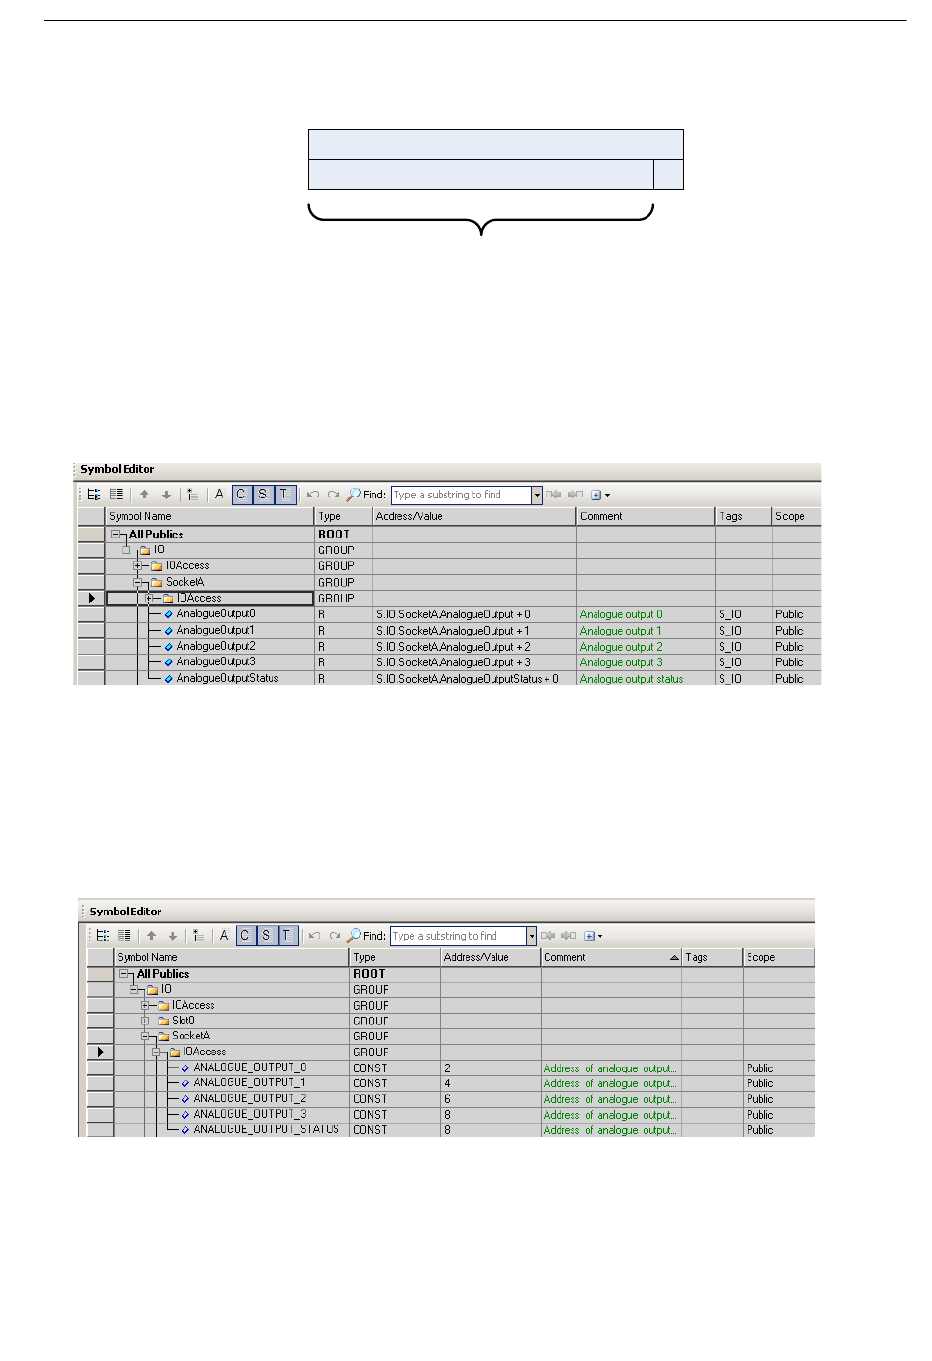The height and width of the screenshot is (1361, 932).
Task: Click Find magnifier icon in lower Symbol Editor
Action: (x=354, y=936)
